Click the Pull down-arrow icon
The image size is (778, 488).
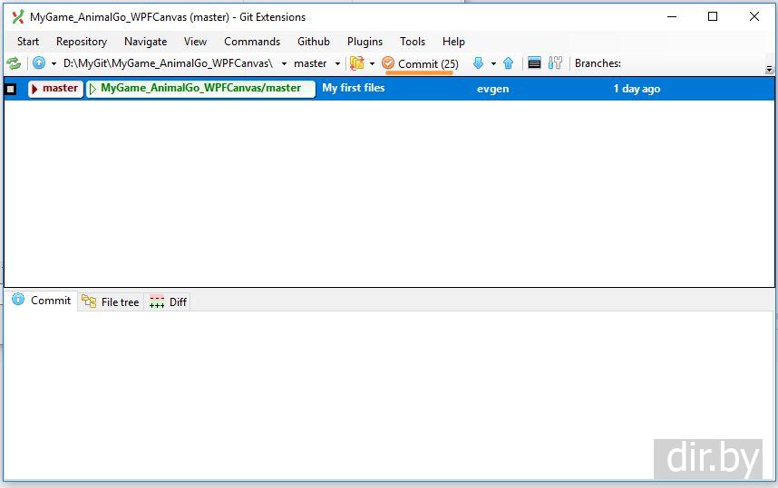click(478, 63)
